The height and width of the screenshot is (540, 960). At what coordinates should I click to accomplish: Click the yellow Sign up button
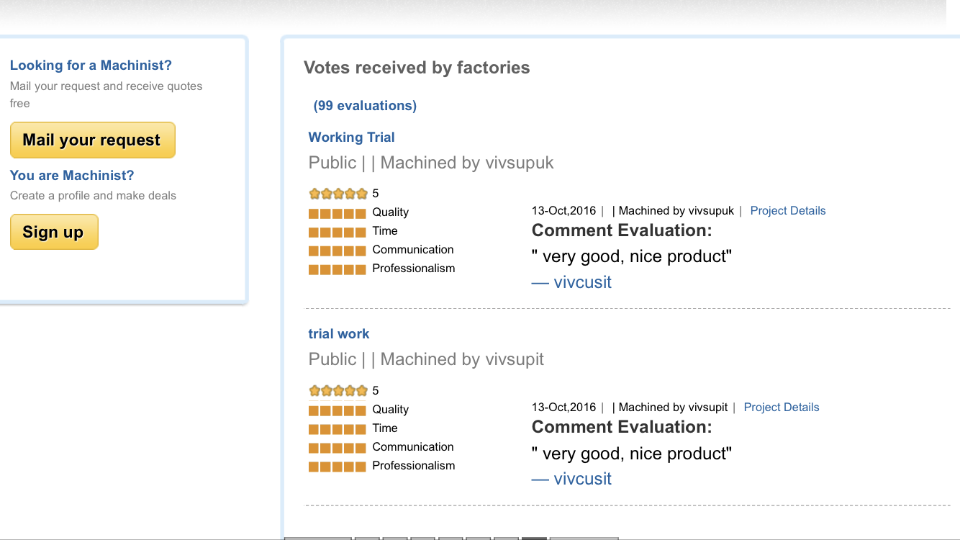tap(54, 232)
